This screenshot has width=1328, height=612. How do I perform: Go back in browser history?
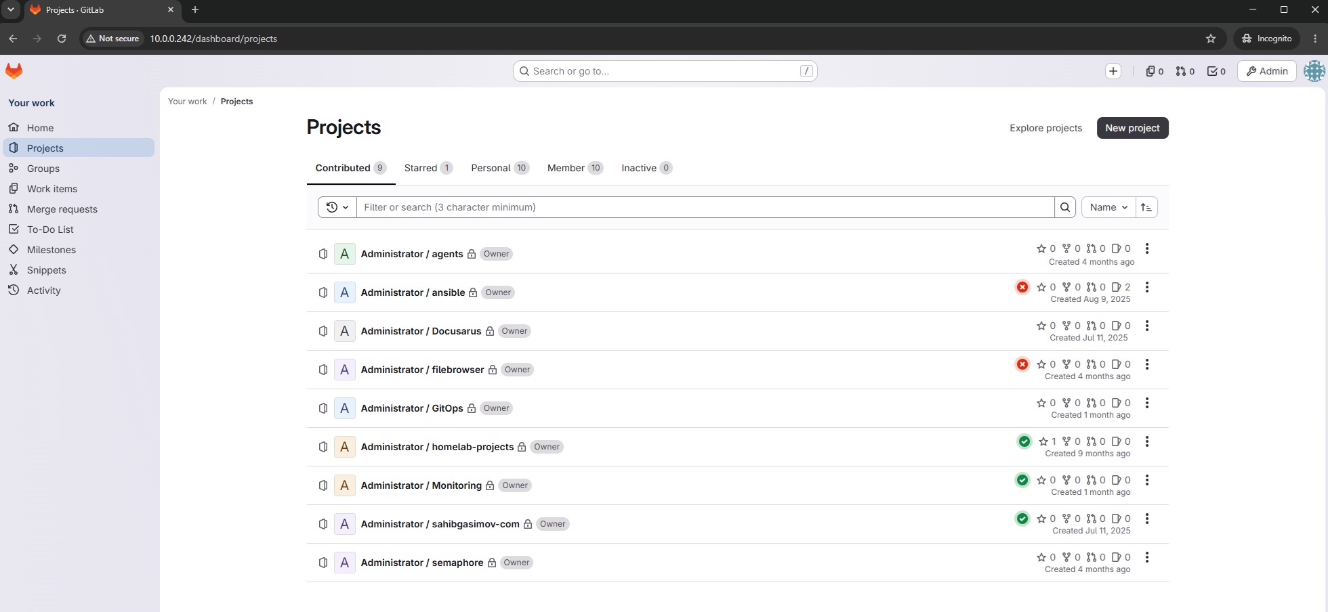tap(13, 39)
